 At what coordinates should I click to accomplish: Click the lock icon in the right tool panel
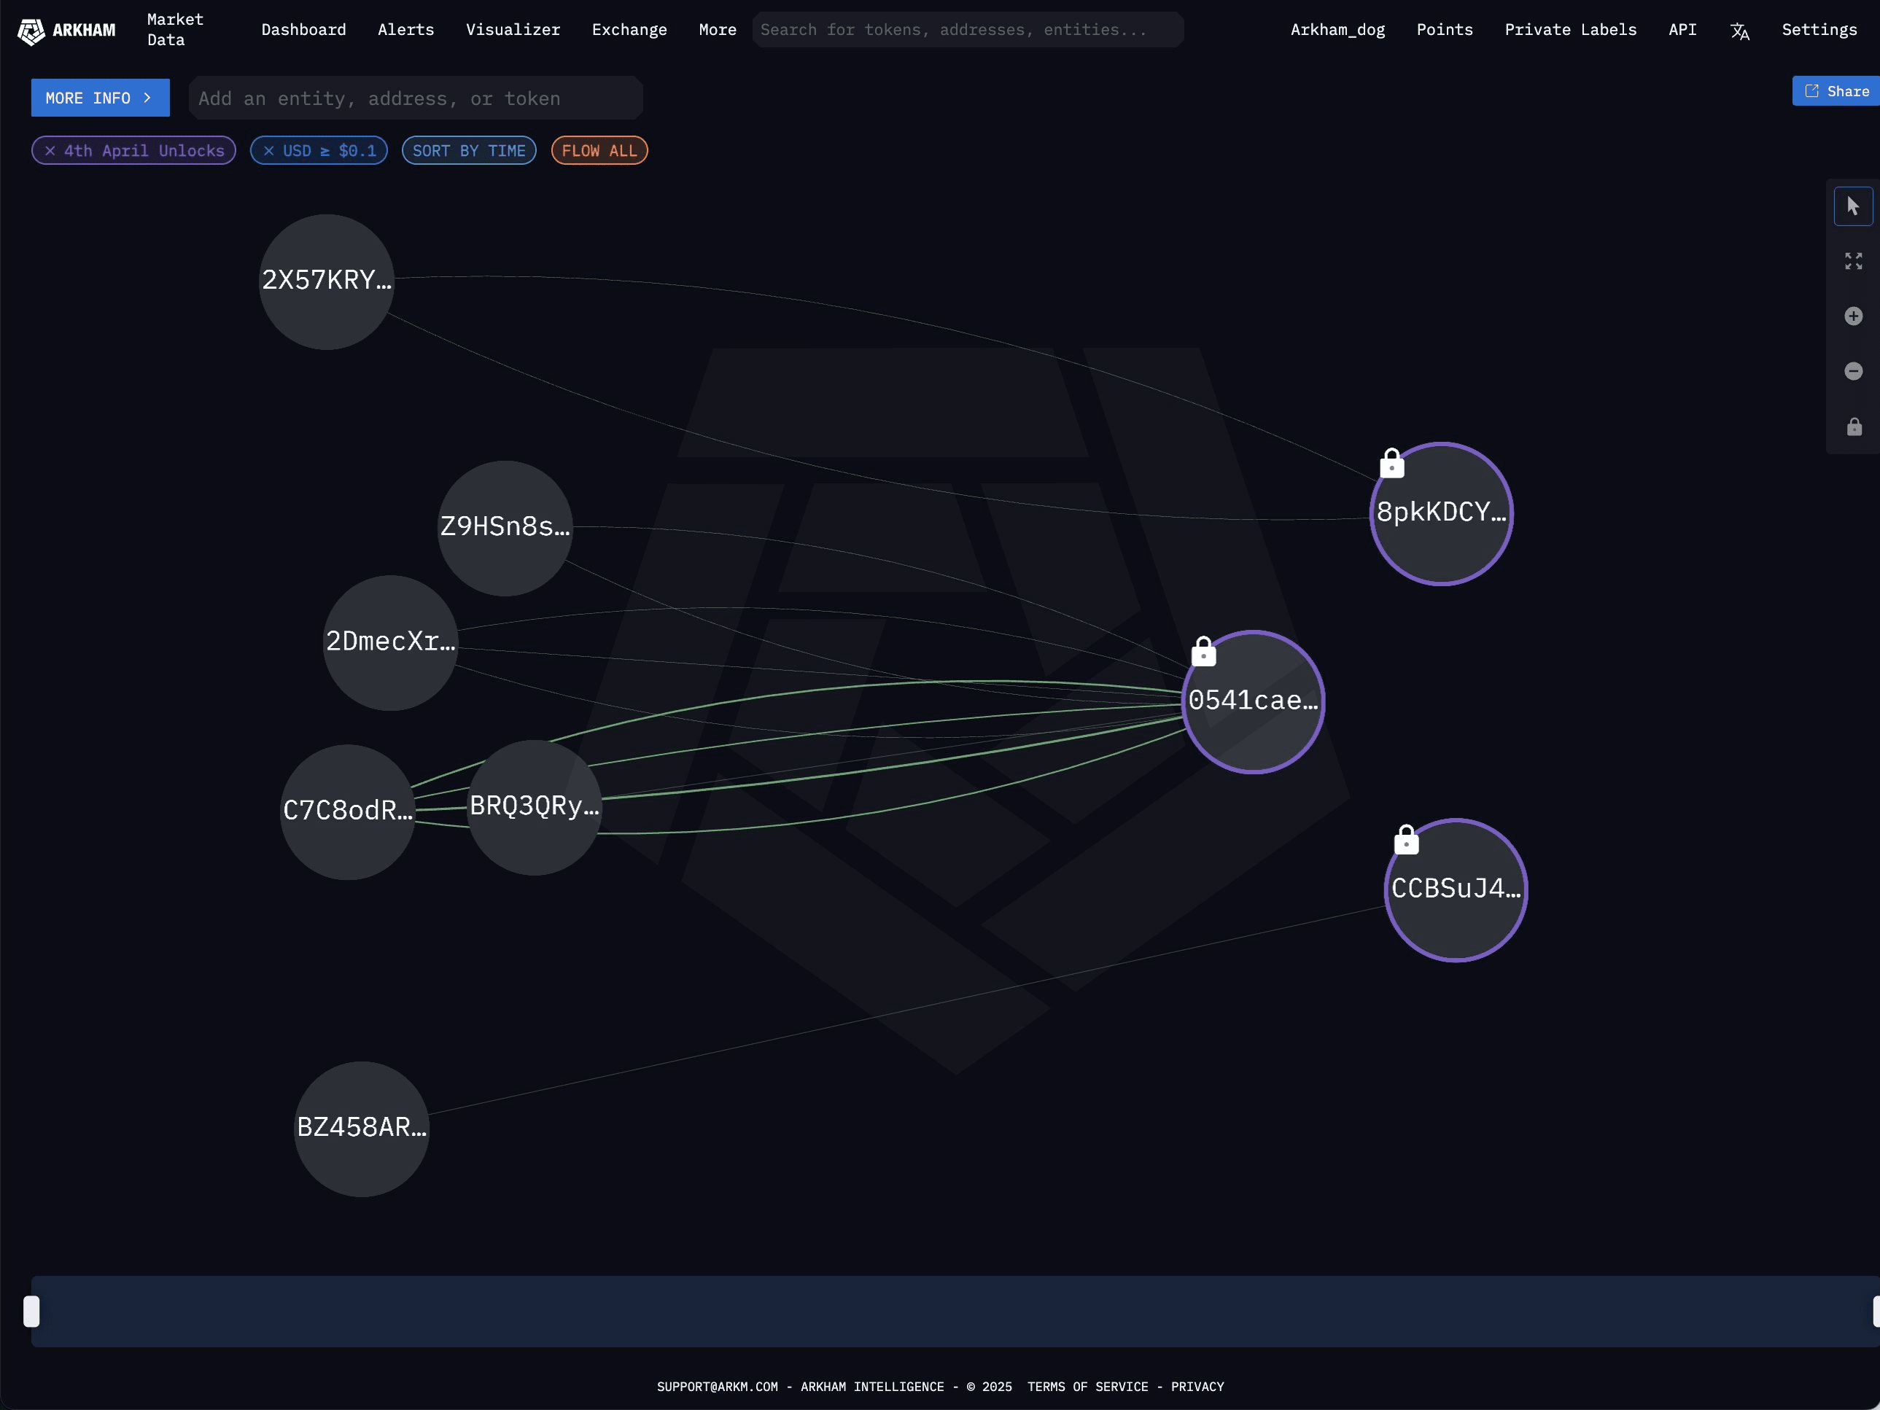pos(1853,426)
